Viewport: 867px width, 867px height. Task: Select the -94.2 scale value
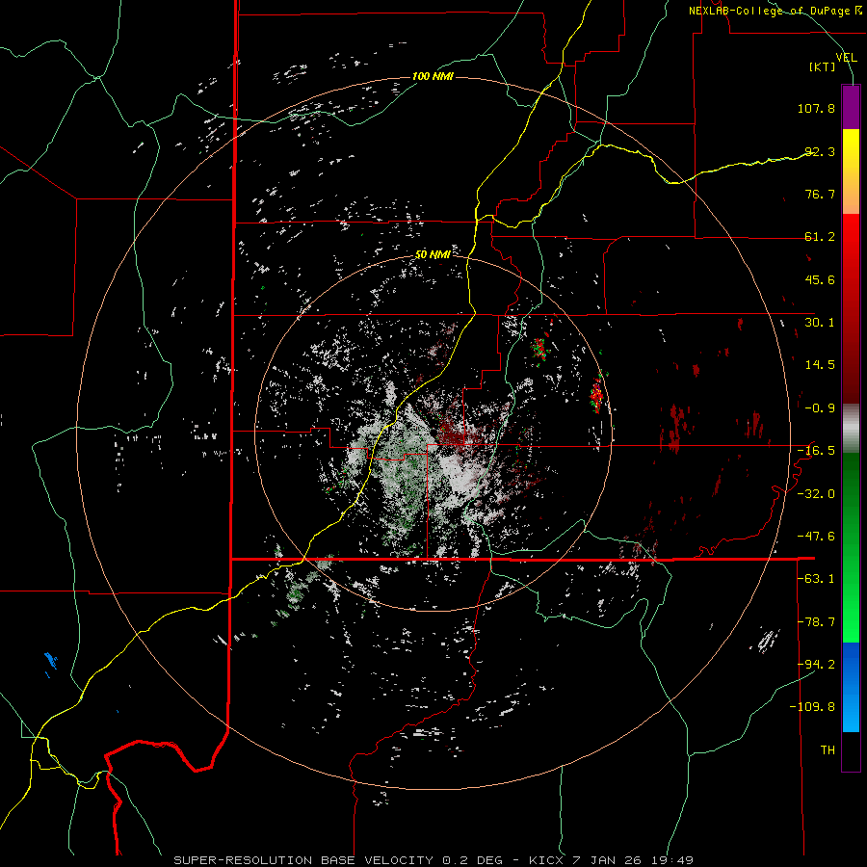point(816,665)
